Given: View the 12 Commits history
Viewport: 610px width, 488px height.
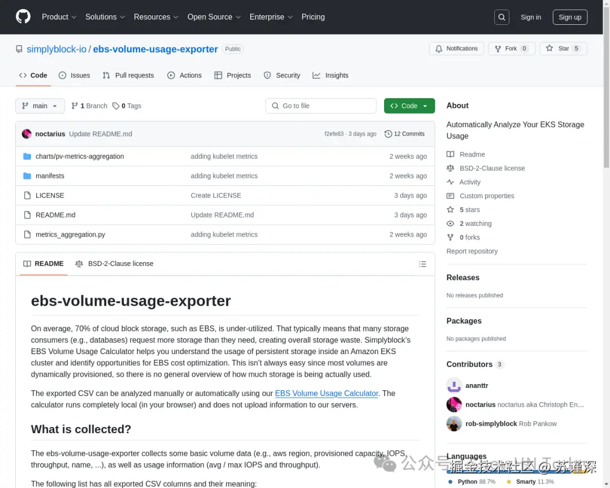Looking at the screenshot, I should coord(404,134).
